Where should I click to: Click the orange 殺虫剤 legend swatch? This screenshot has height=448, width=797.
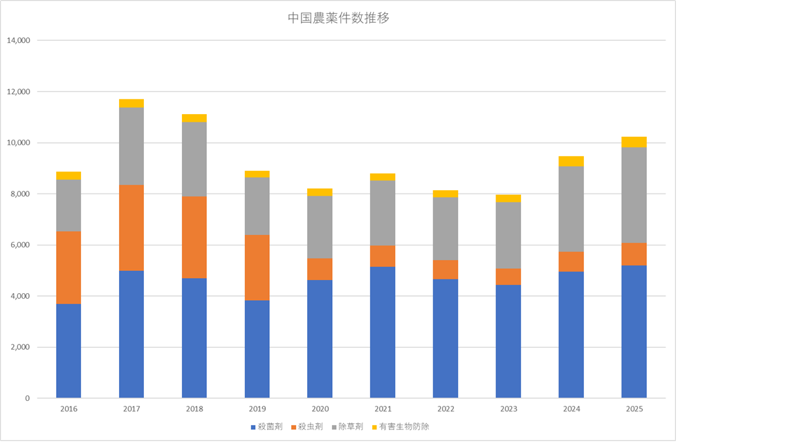pyautogui.click(x=293, y=427)
